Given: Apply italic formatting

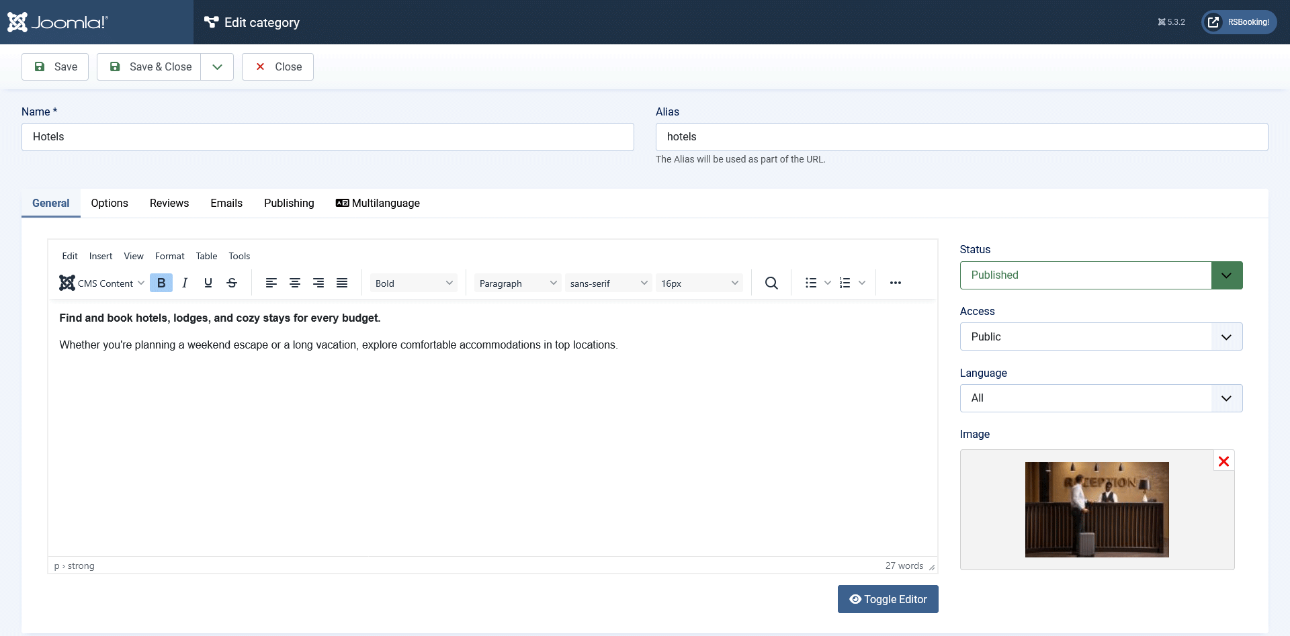Looking at the screenshot, I should pos(185,283).
